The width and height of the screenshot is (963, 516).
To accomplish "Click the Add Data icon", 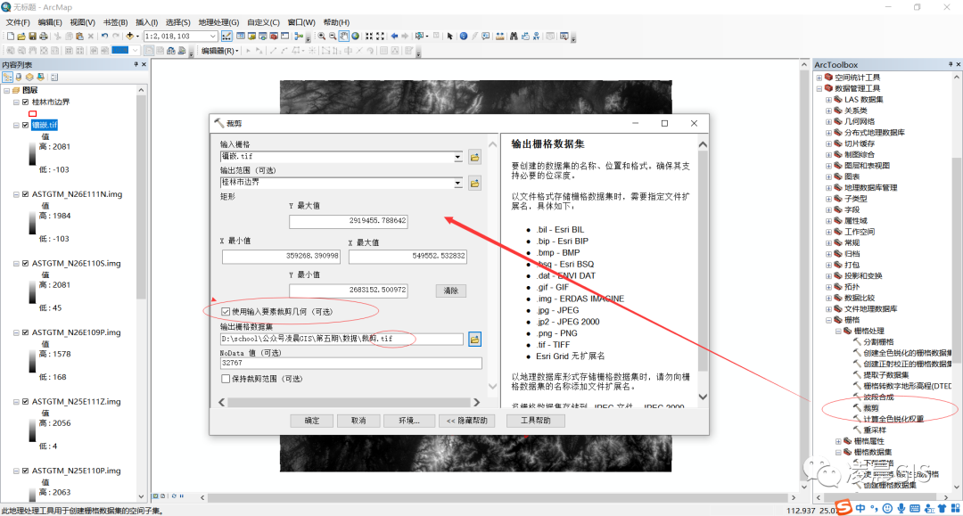I will 129,37.
